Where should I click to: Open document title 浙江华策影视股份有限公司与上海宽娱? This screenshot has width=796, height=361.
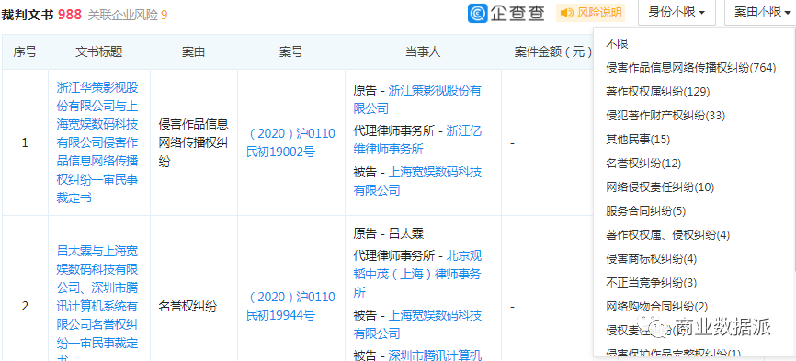click(x=97, y=143)
